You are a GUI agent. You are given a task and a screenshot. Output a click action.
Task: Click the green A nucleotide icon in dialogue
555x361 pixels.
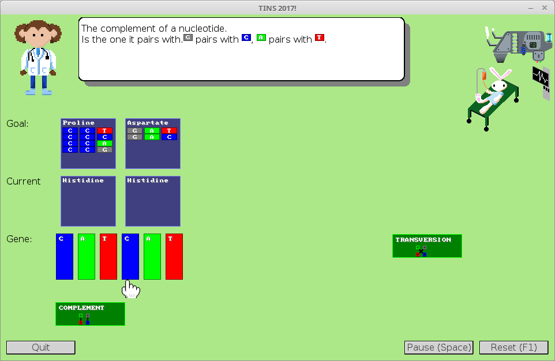coord(261,38)
